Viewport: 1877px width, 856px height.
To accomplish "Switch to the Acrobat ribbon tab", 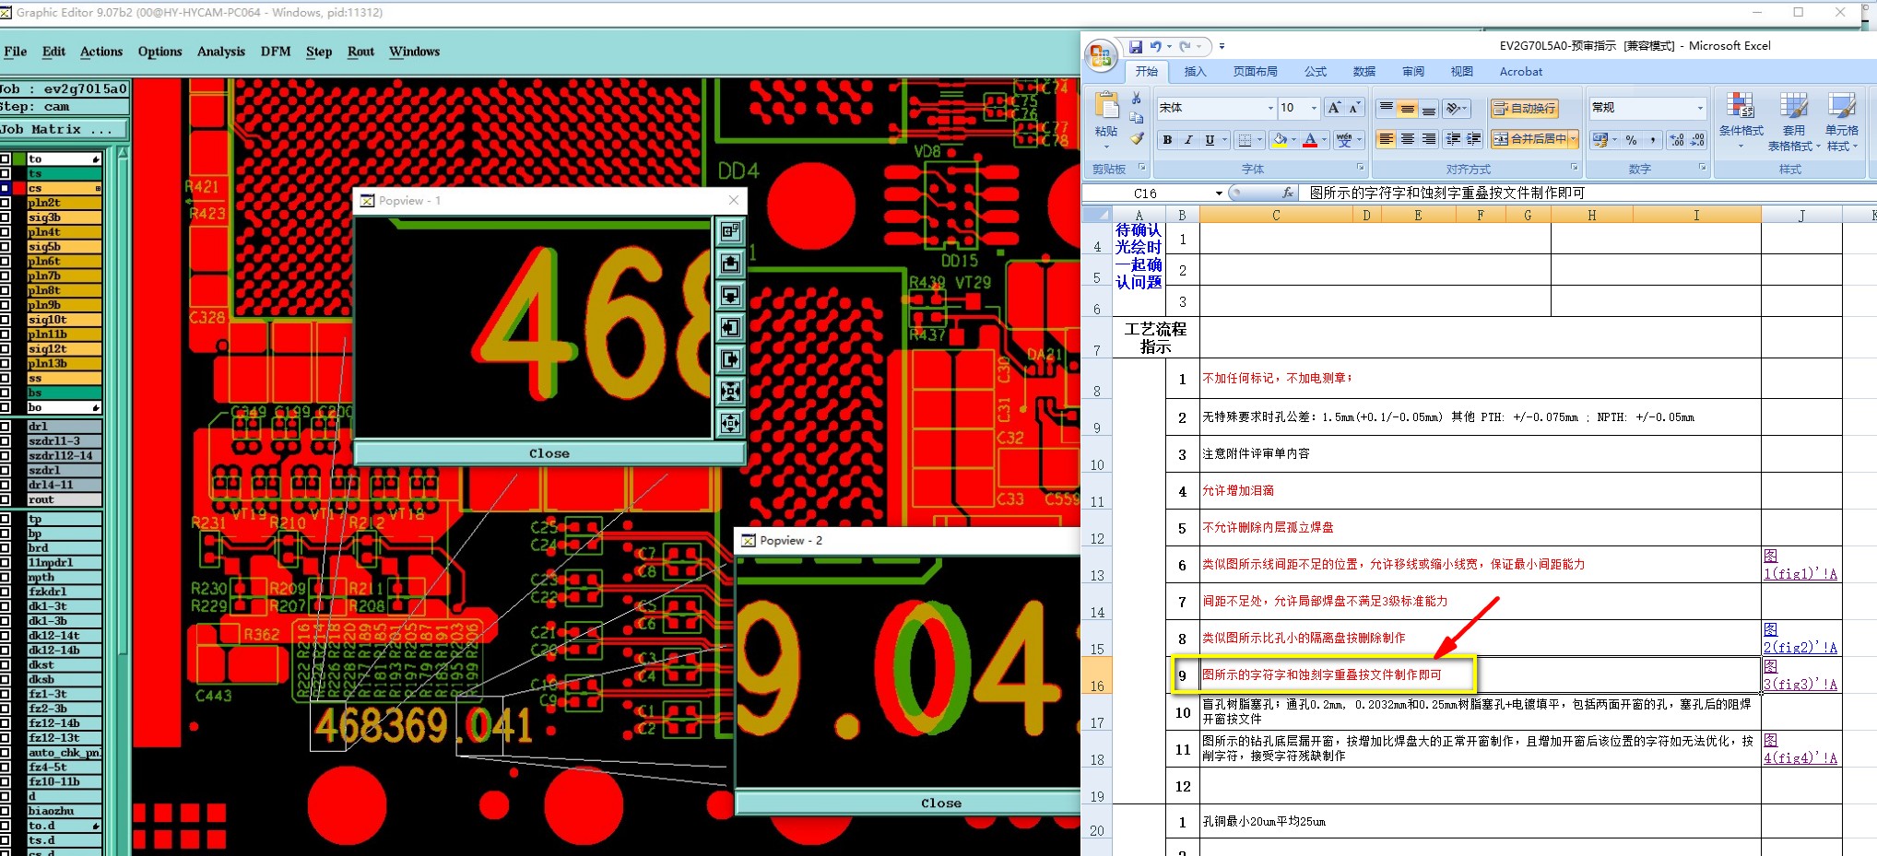I will coord(1521,72).
